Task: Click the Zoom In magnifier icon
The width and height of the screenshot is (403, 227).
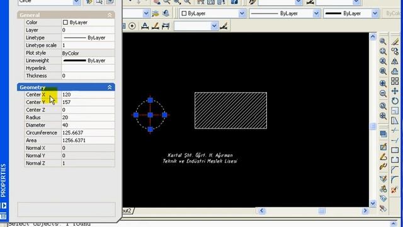Action: click(383, 83)
